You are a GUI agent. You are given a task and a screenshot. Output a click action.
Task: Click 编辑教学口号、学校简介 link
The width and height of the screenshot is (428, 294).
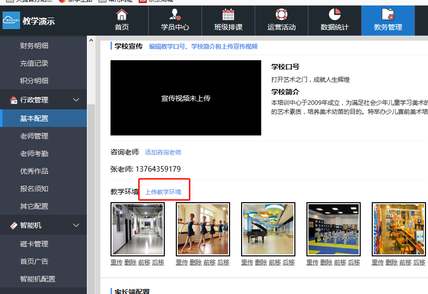coord(203,47)
